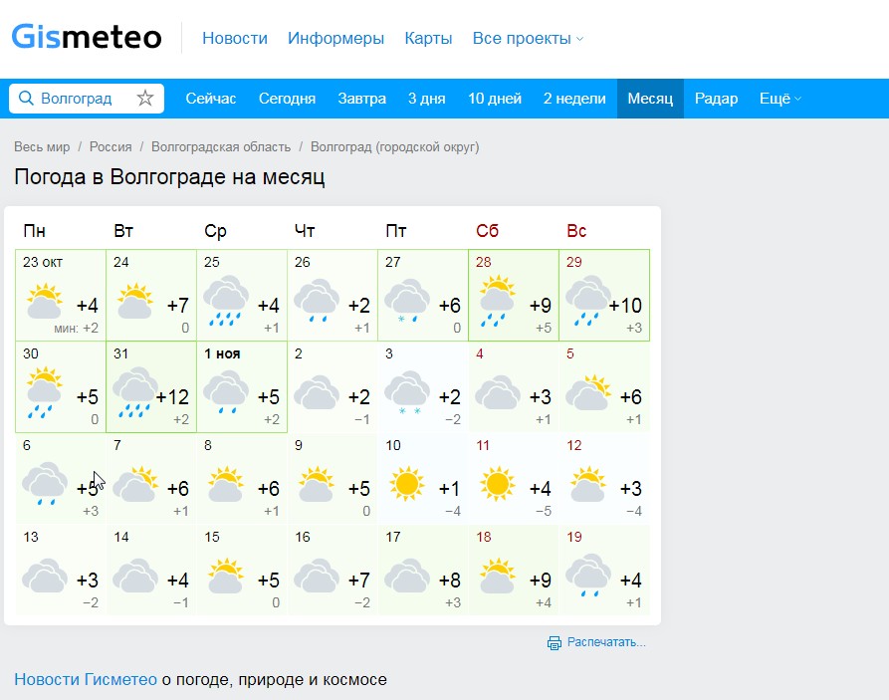Image resolution: width=889 pixels, height=700 pixels.
Task: Click the October 30 day cell
Action: (61, 387)
